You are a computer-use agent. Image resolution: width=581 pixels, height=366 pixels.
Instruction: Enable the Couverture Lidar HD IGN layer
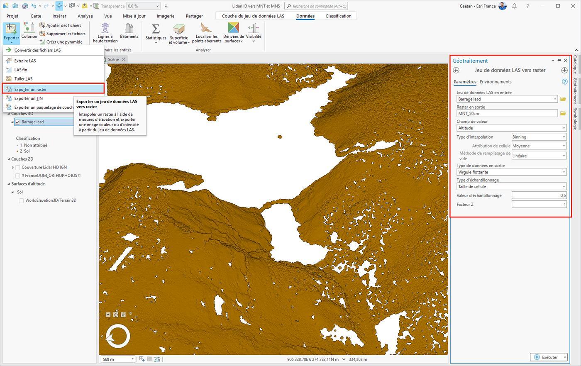coord(18,167)
